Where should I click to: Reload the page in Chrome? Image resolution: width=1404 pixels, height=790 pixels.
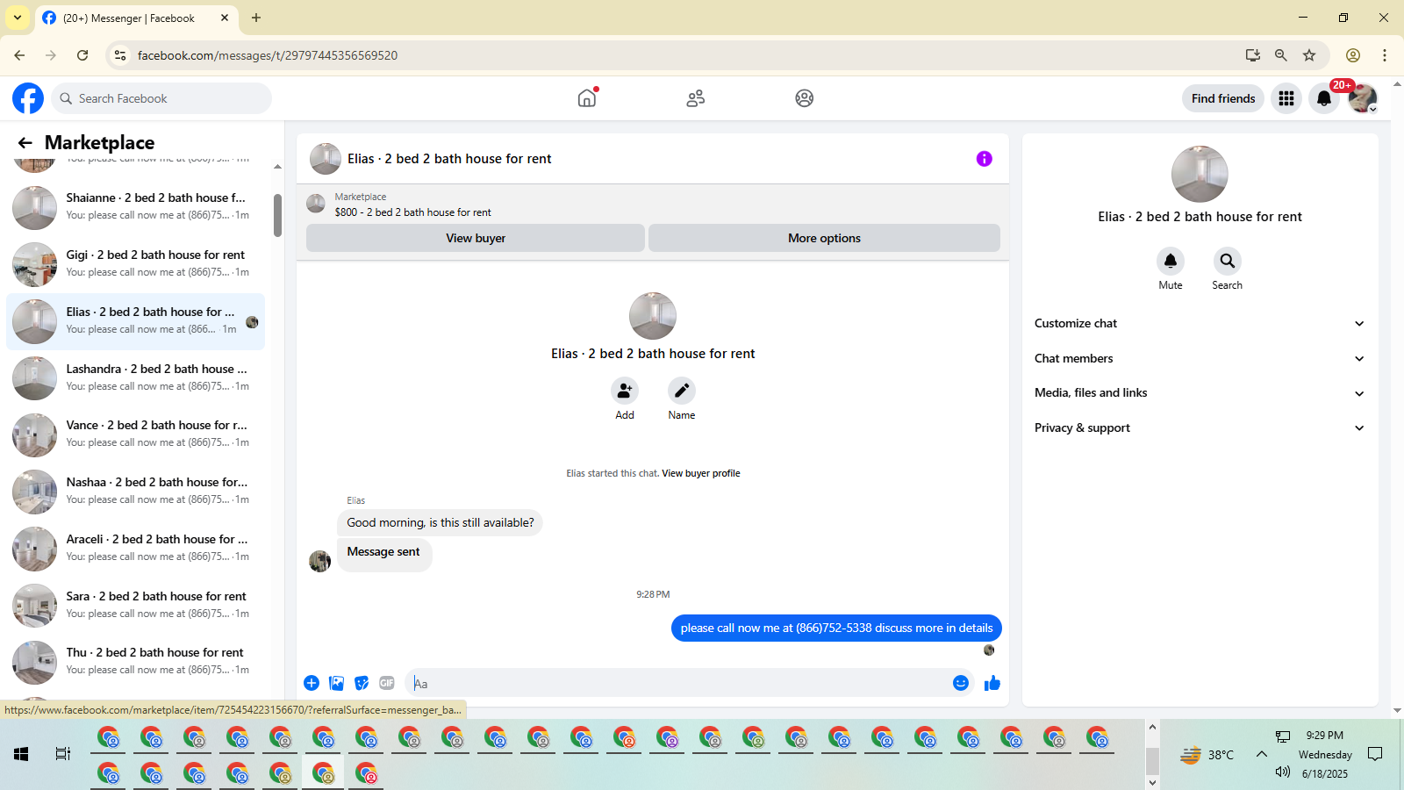(82, 55)
